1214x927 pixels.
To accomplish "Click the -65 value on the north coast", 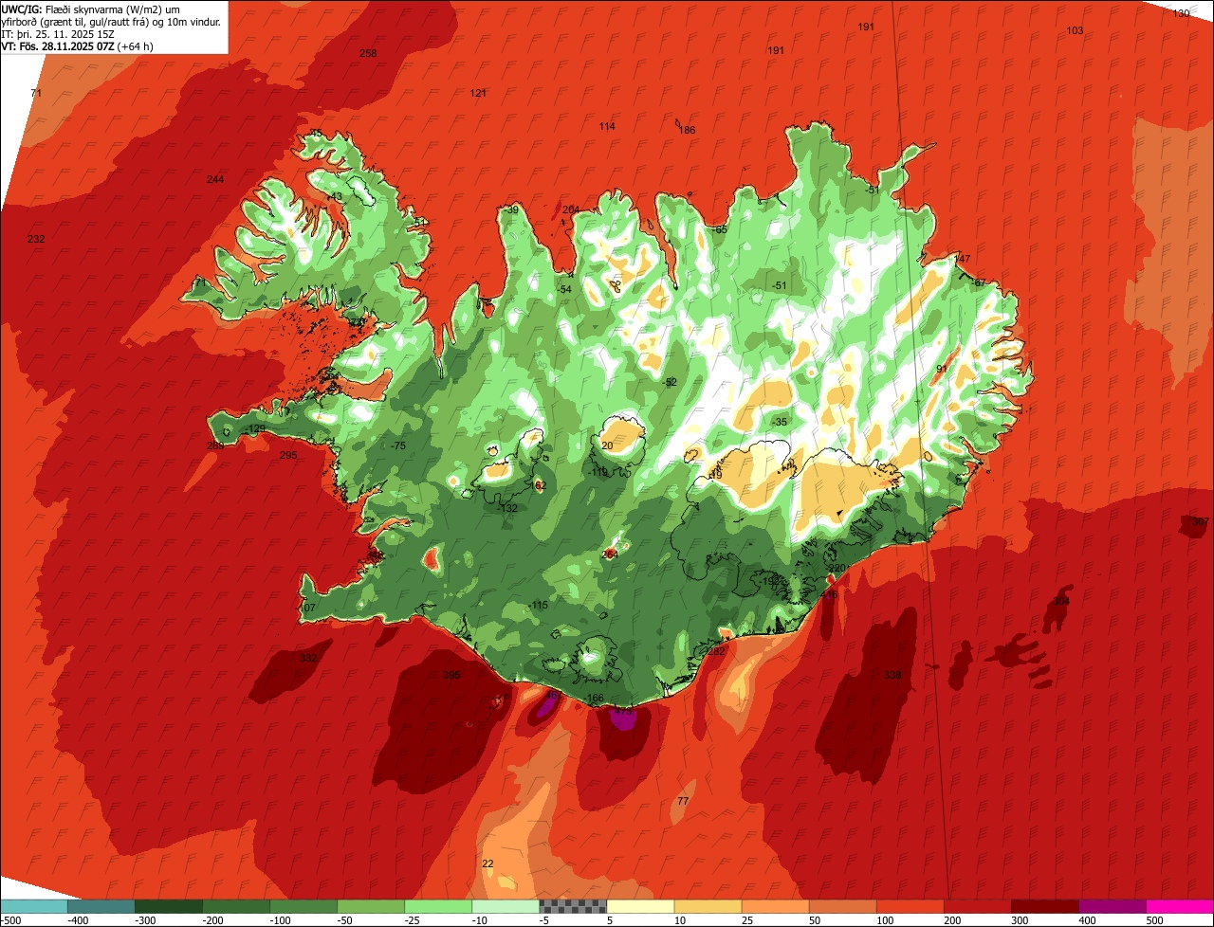I will [x=720, y=229].
